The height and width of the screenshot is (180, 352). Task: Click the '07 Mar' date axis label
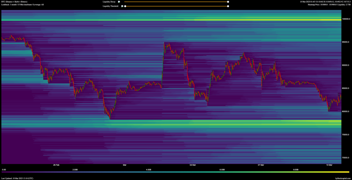(261, 165)
